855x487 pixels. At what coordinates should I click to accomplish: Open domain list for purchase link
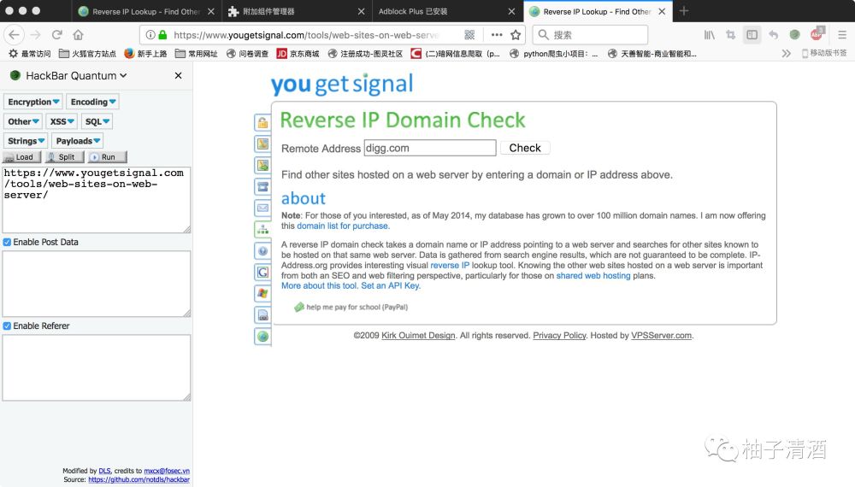342,226
